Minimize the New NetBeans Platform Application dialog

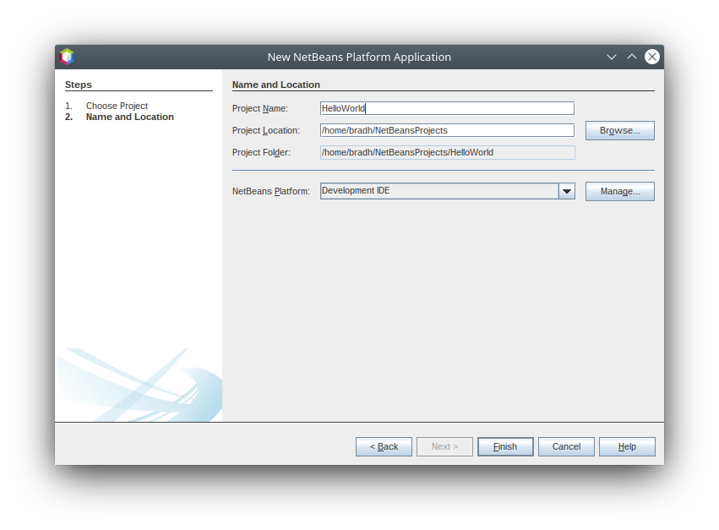click(x=612, y=57)
